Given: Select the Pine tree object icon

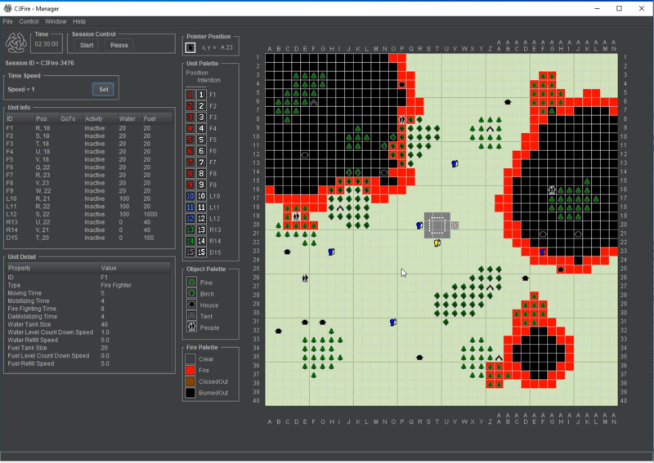Looking at the screenshot, I should coord(190,283).
